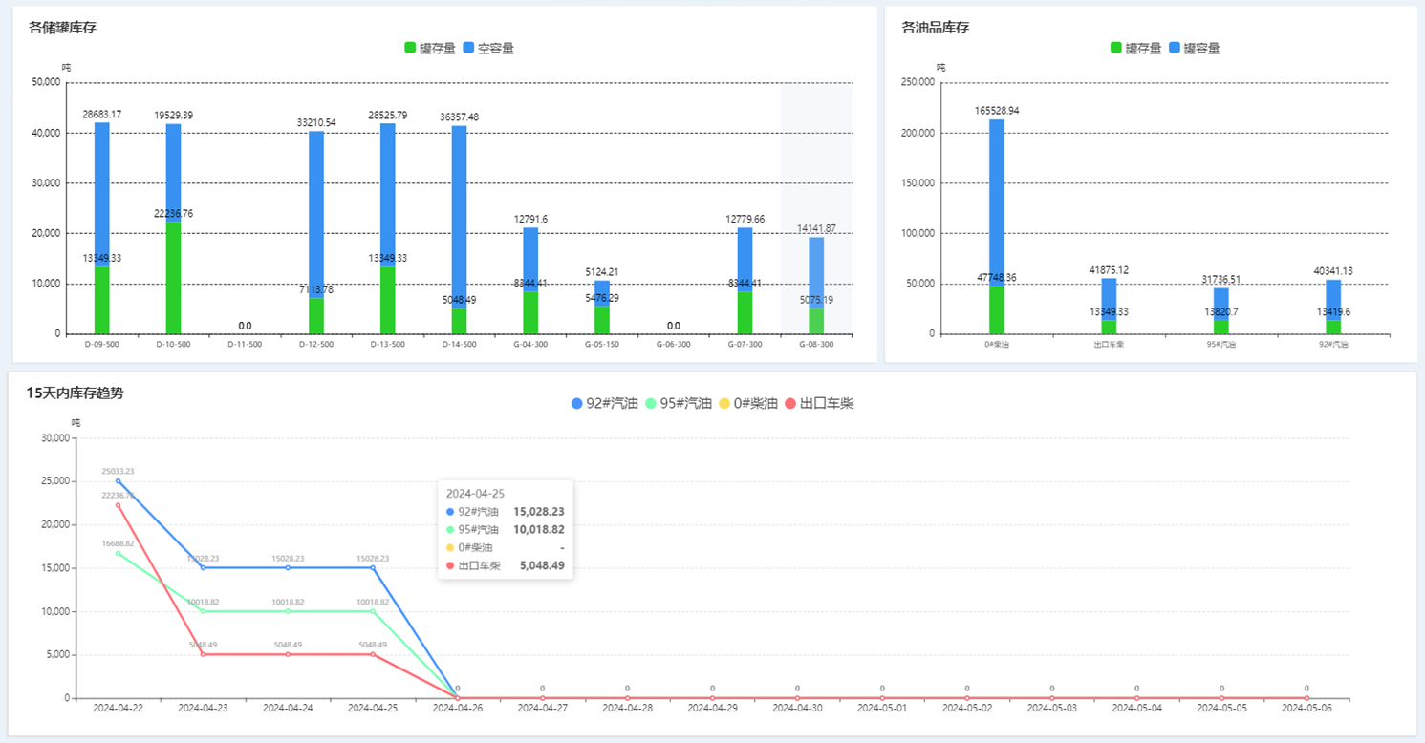Click the 15天内库存趋势 panel title
1425x743 pixels.
click(x=75, y=393)
